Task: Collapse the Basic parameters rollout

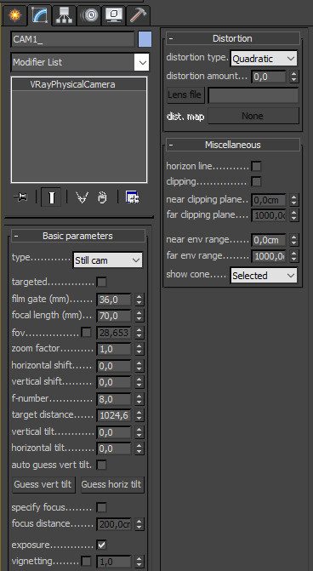Action: [78, 236]
